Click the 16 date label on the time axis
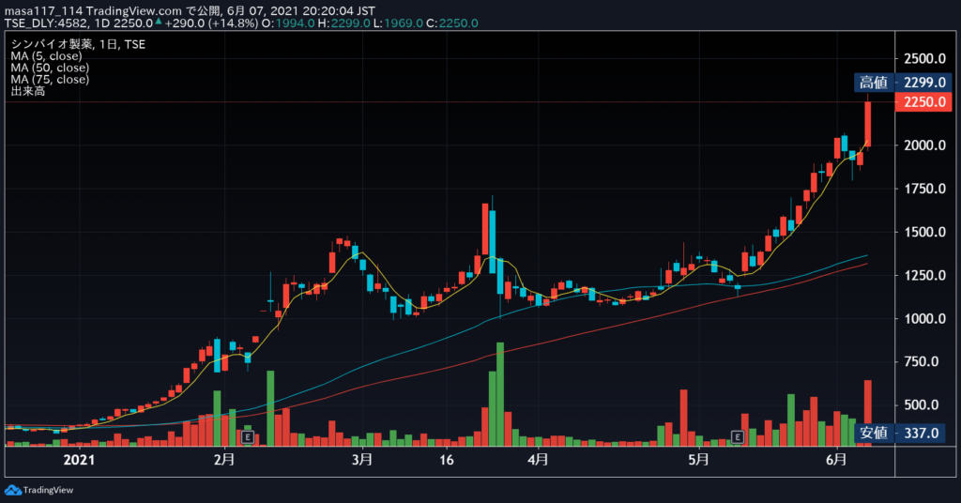This screenshot has width=961, height=503. click(x=447, y=460)
